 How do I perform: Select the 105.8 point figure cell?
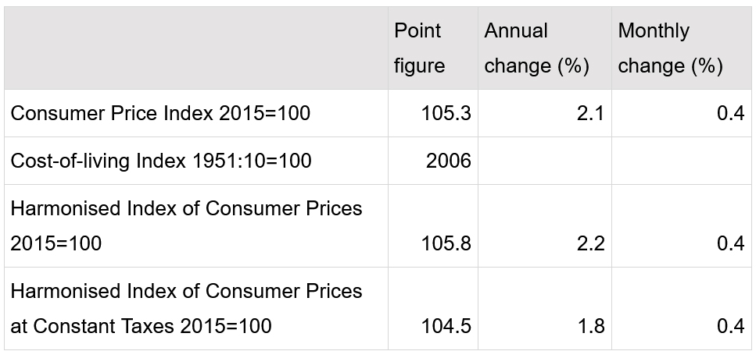tap(433, 226)
